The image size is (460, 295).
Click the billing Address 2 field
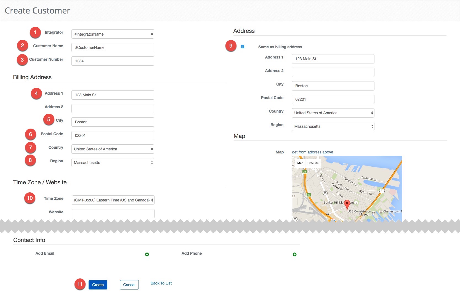112,108
